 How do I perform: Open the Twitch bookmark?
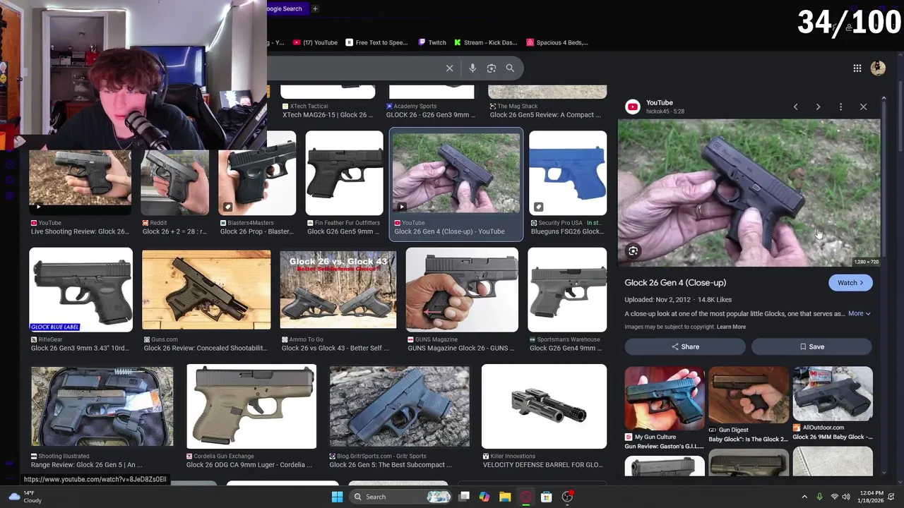[x=432, y=42]
